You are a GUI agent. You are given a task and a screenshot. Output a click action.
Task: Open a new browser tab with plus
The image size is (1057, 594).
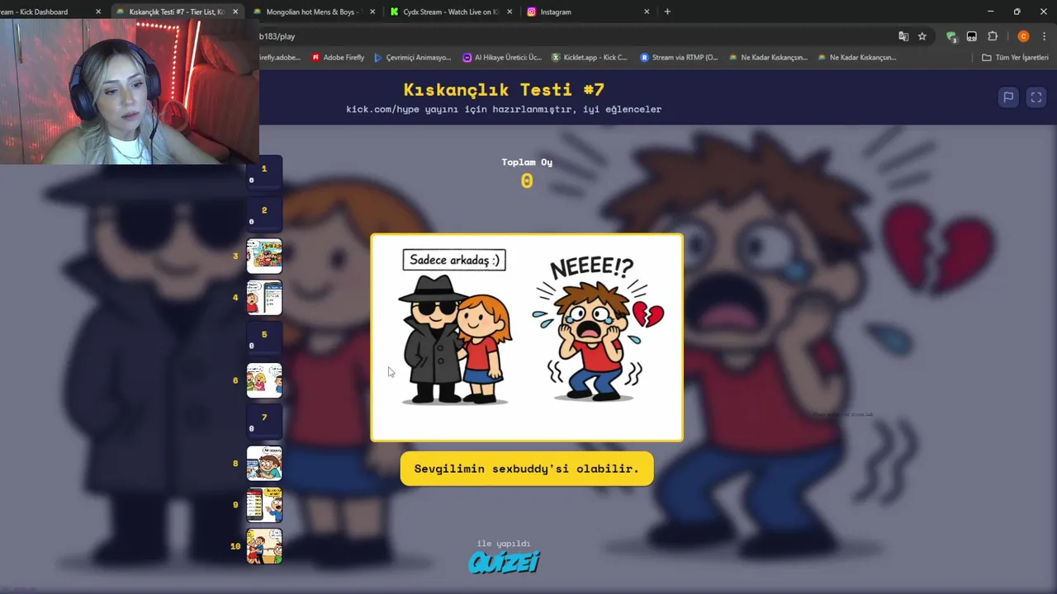[667, 12]
